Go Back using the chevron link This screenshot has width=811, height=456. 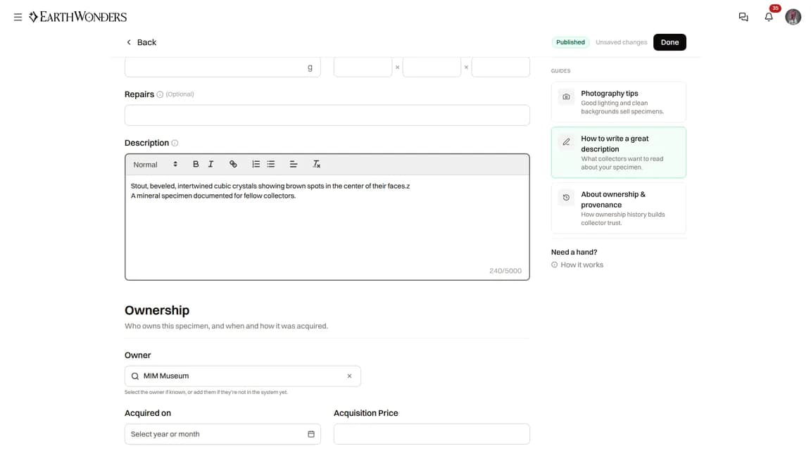tap(142, 42)
